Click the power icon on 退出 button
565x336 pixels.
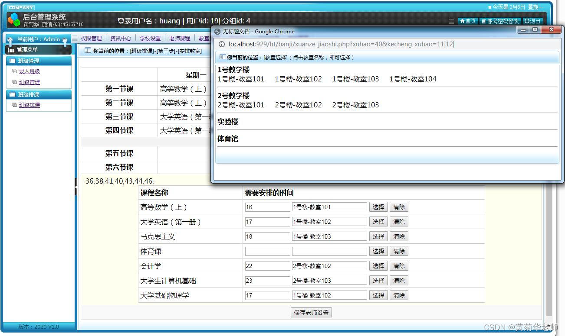527,20
